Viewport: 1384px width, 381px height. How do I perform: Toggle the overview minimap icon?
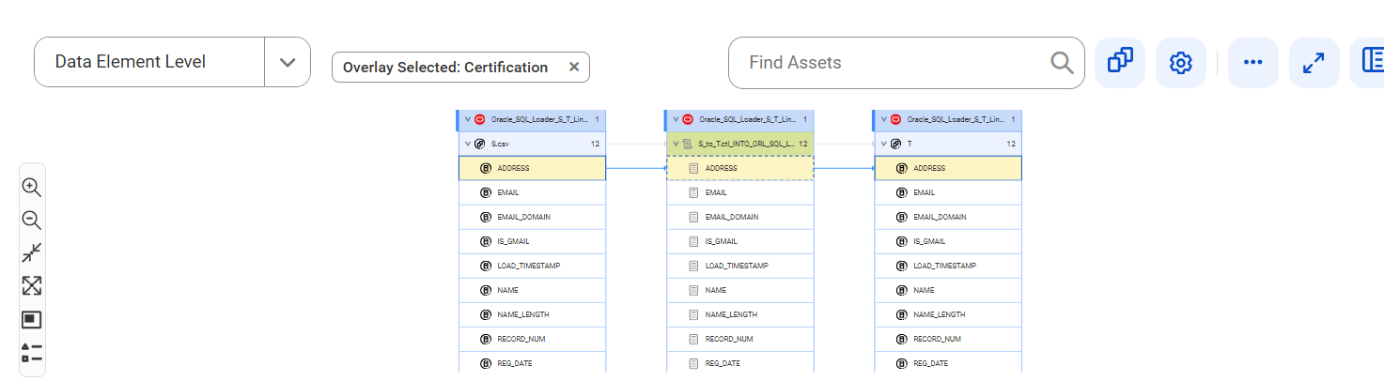[x=31, y=319]
